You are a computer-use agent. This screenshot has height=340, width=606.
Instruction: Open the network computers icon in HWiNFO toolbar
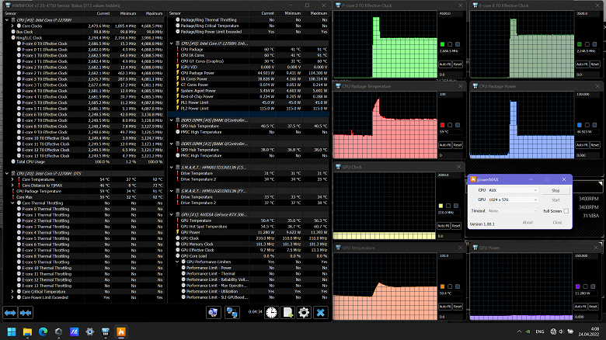coord(232,312)
